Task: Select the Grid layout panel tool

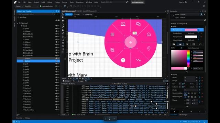Action: tap(63, 43)
